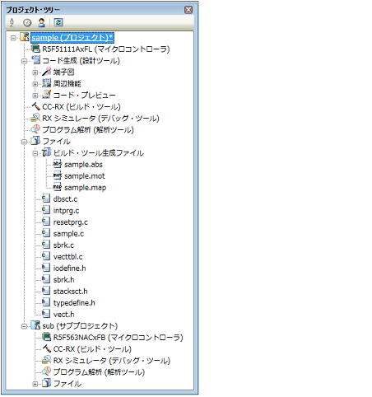Click the refresh icon in the toolbar

(x=58, y=22)
